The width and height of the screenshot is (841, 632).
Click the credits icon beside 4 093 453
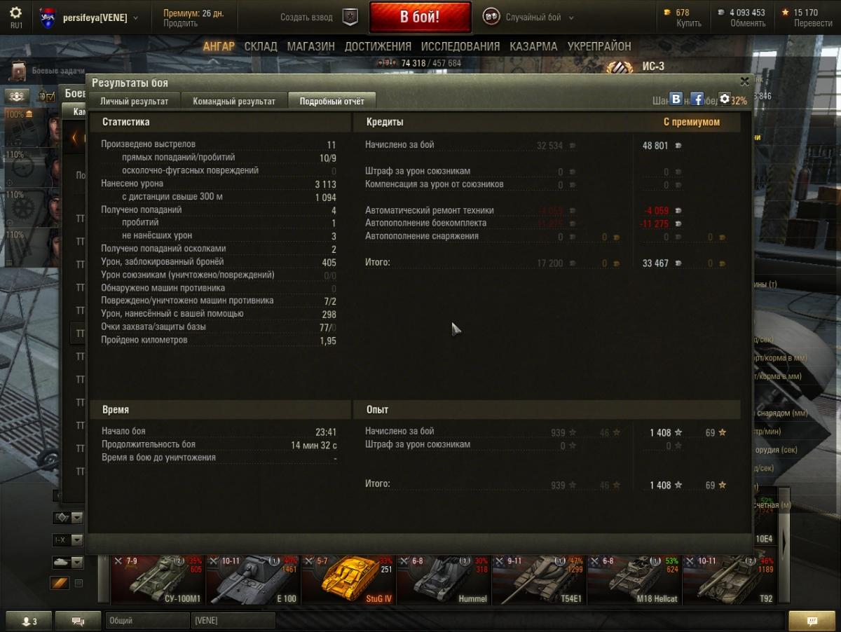[x=722, y=13]
